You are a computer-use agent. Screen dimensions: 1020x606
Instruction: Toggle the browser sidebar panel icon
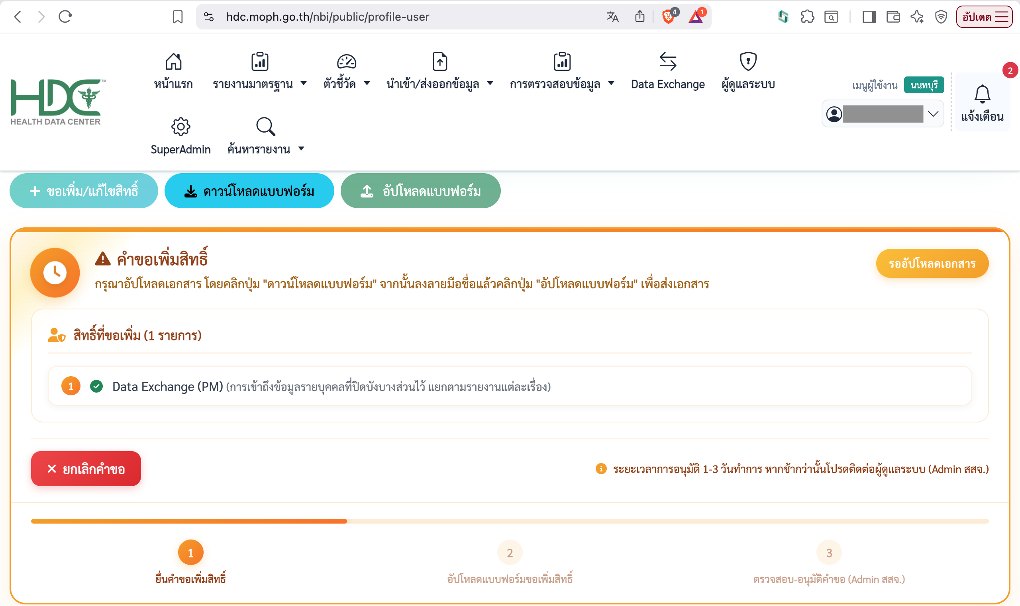(x=869, y=17)
